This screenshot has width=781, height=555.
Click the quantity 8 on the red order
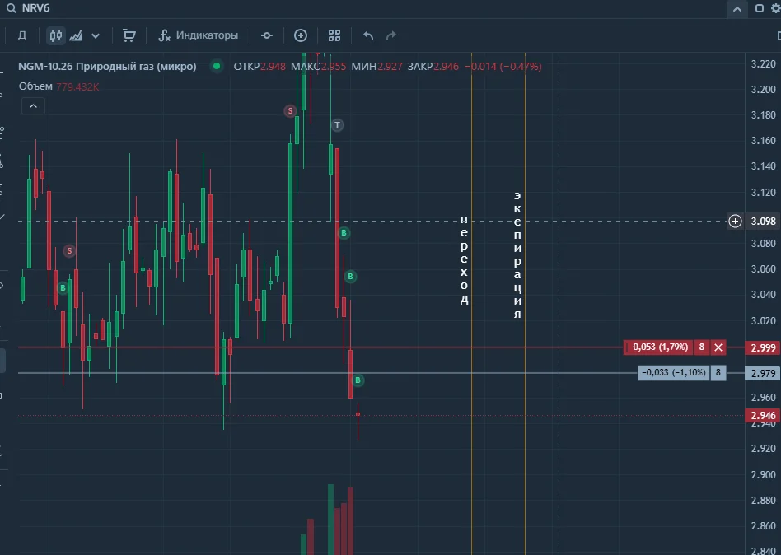[x=702, y=347]
